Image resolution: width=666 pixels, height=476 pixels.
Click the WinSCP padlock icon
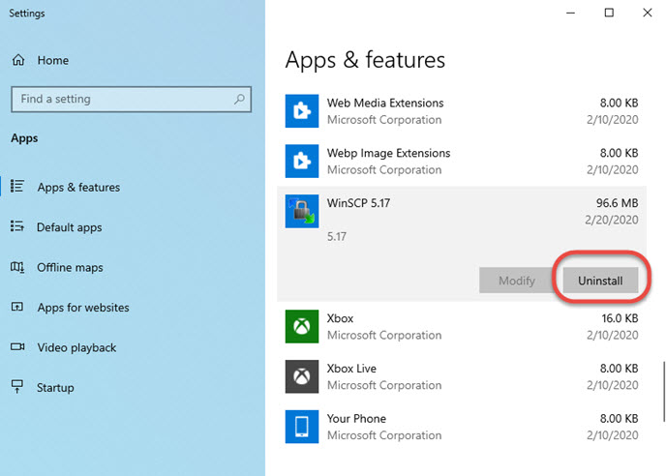click(302, 211)
